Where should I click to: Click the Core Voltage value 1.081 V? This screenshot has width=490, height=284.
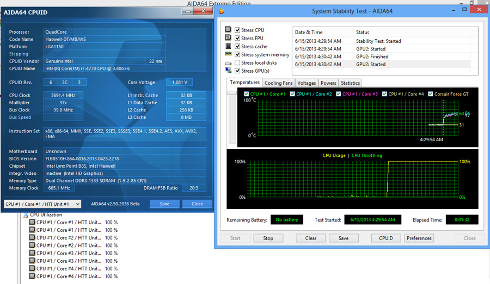[180, 83]
